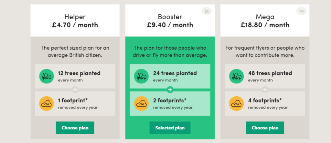Viewport: 331px width, 143px height.
Task: Click the 1 footprint* removed every year box
Action: coord(75,104)
